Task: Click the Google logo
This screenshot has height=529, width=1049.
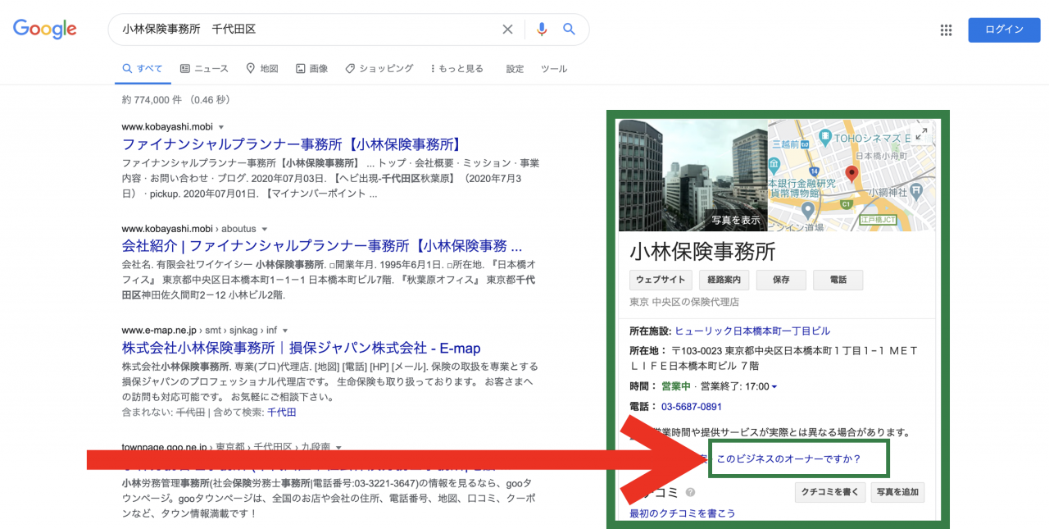Action: click(x=45, y=30)
